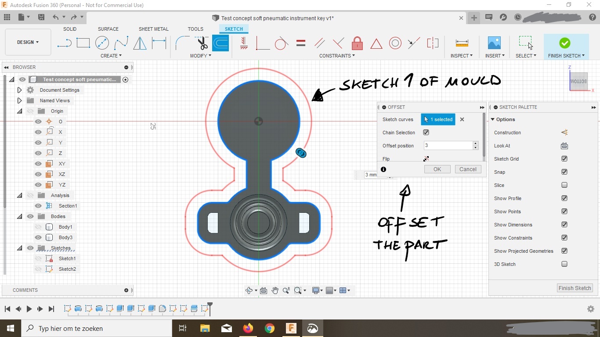The height and width of the screenshot is (337, 600).
Task: Disable the Show Constraints checkbox
Action: [564, 238]
